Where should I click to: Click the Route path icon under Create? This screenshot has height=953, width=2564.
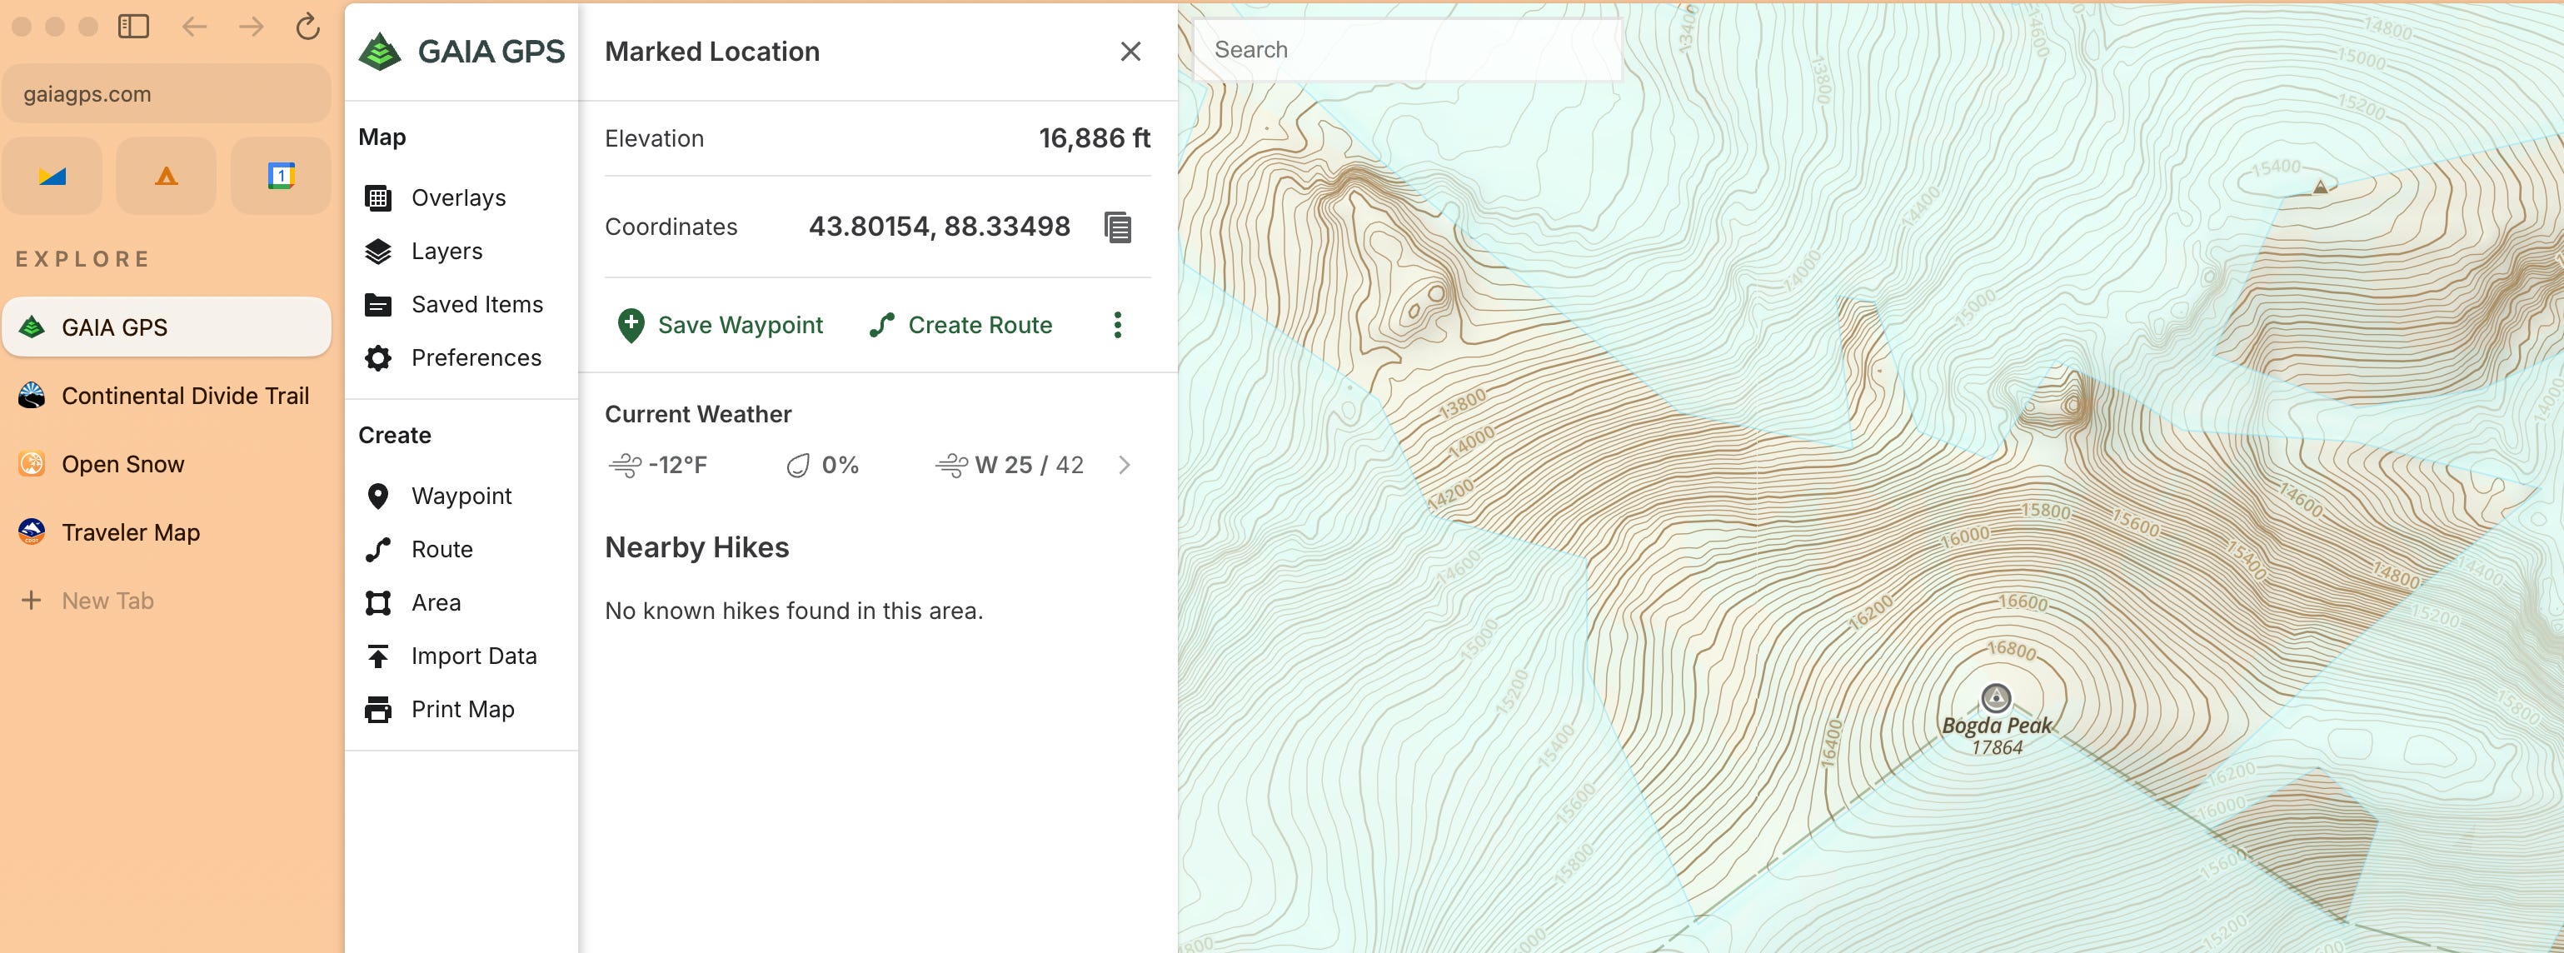(x=378, y=550)
